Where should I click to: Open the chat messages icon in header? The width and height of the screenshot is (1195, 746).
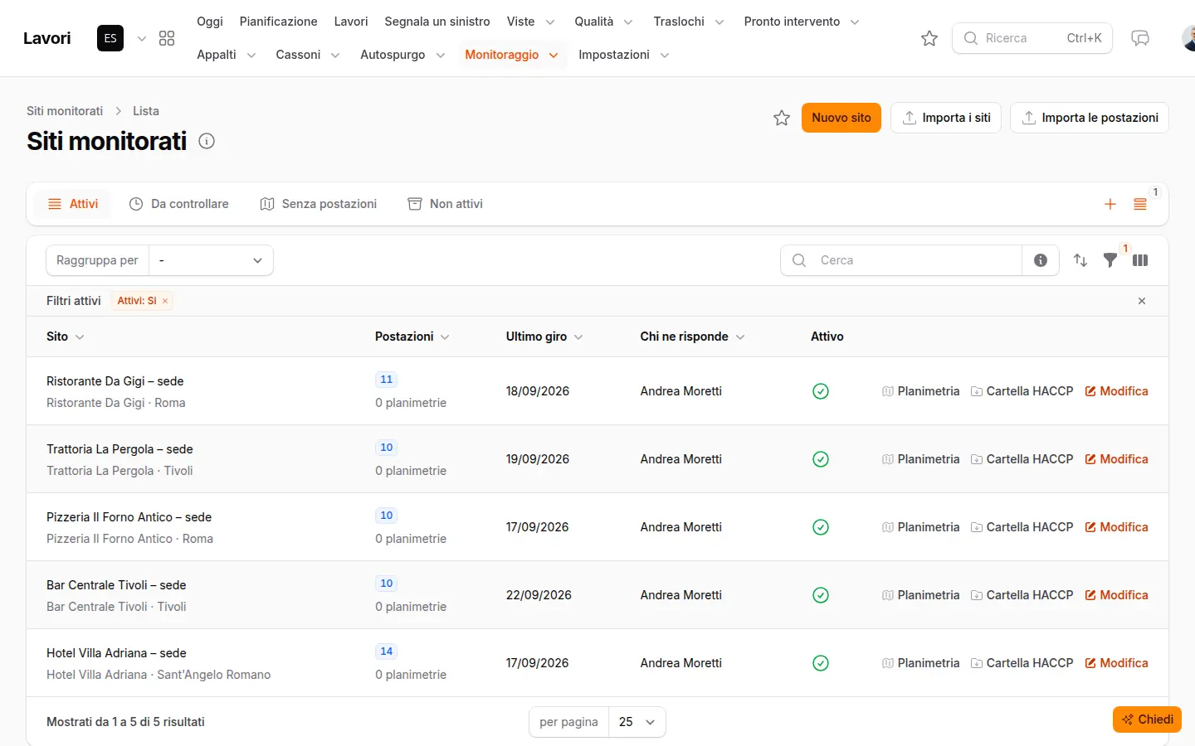pos(1140,38)
